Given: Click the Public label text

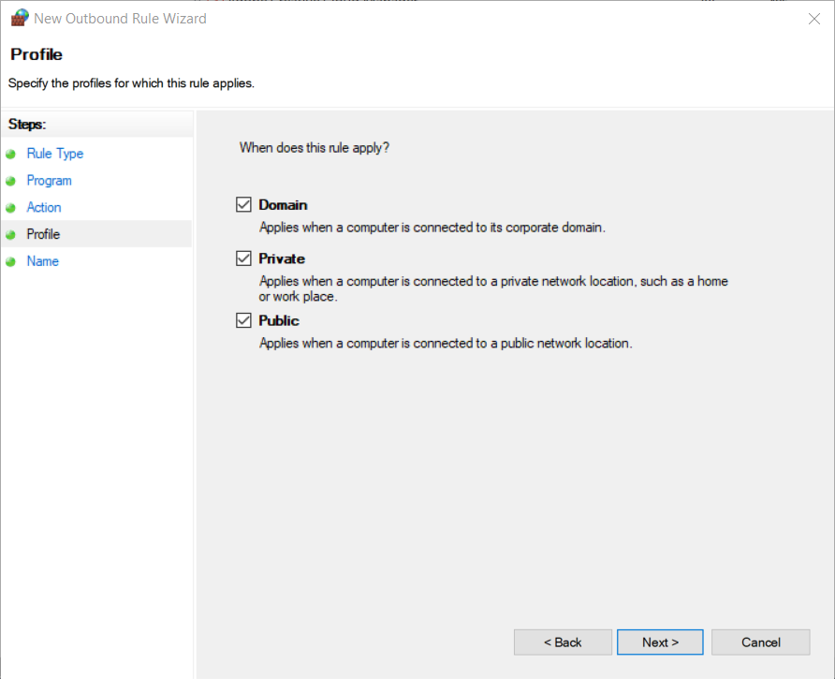Looking at the screenshot, I should 279,321.
